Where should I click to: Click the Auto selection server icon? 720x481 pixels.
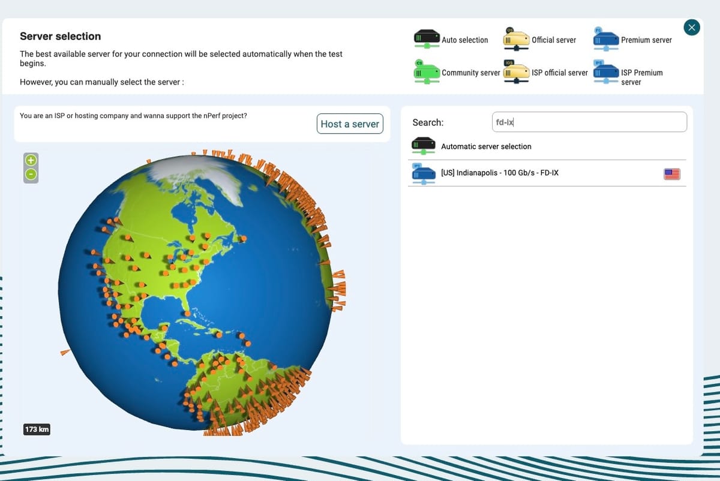coord(426,38)
